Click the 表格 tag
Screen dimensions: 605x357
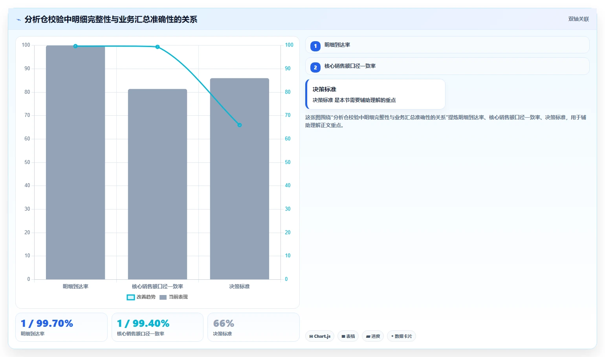point(348,336)
